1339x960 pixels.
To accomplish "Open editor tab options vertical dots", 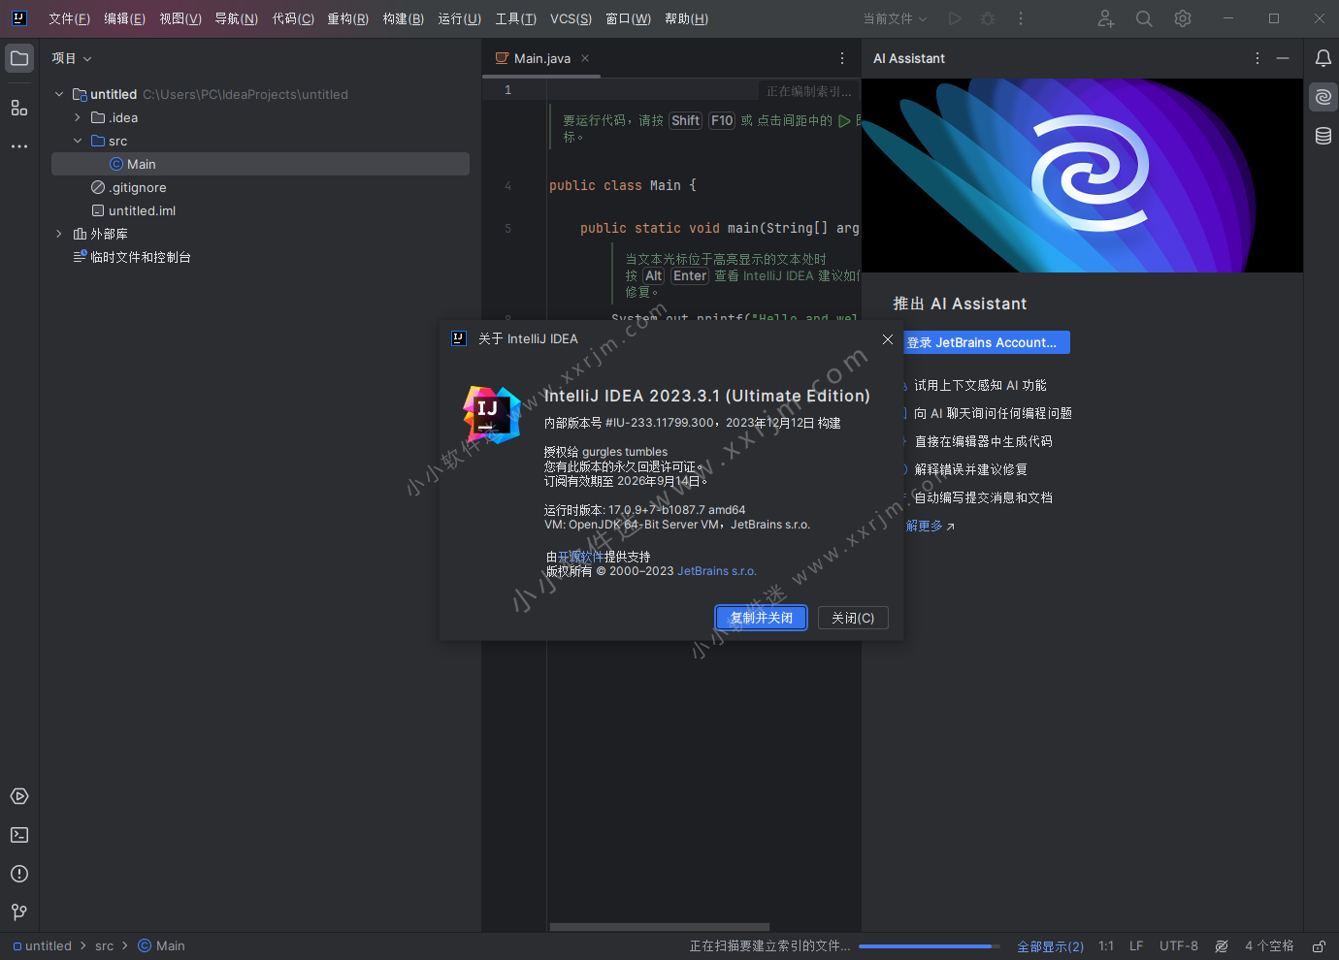I will coord(842,58).
